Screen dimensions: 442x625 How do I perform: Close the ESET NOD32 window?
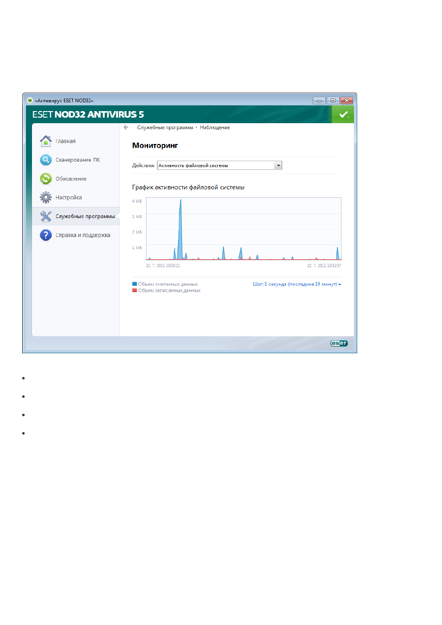point(347,100)
